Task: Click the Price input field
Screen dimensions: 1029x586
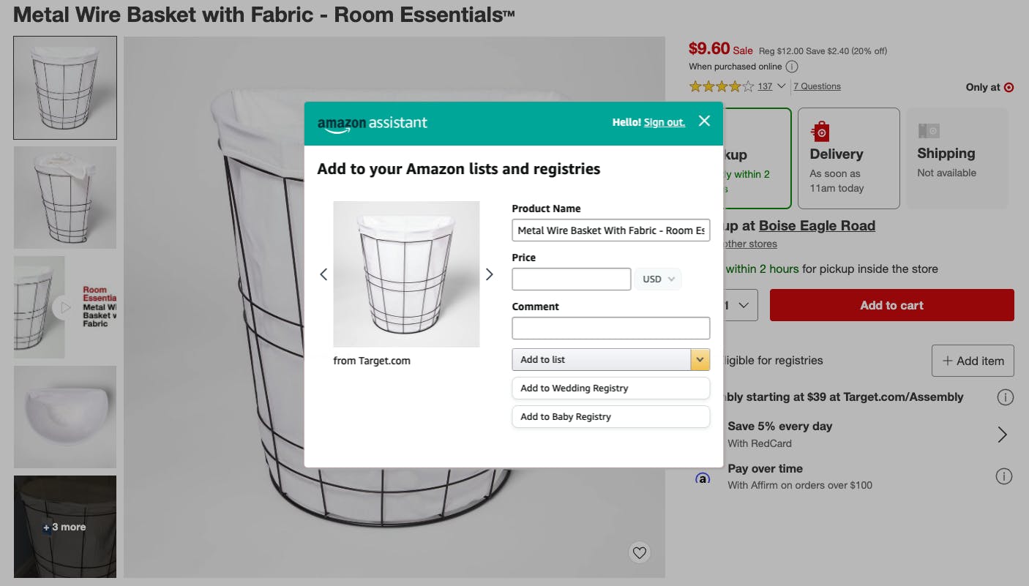Action: [x=571, y=279]
